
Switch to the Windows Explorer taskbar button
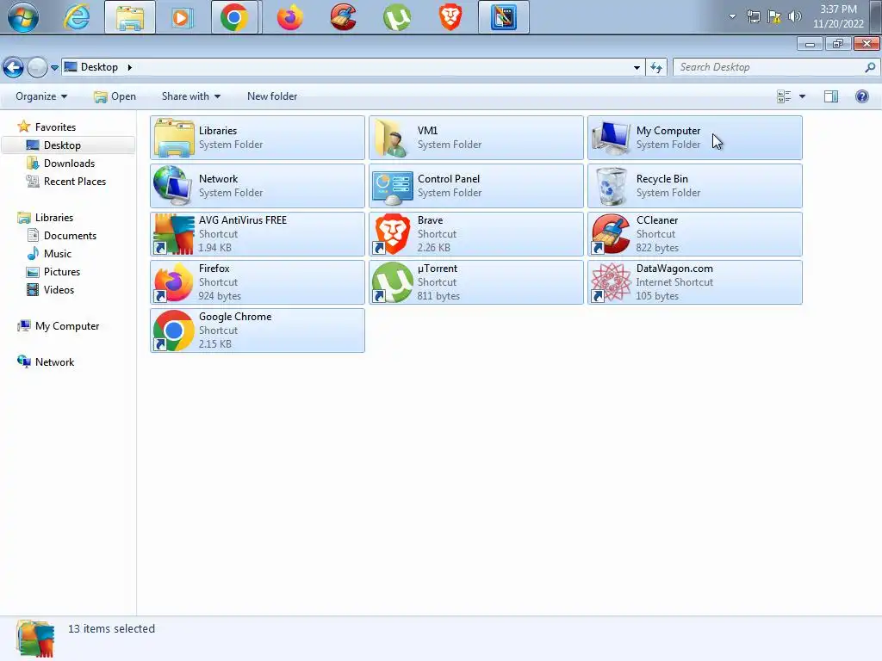pos(130,17)
